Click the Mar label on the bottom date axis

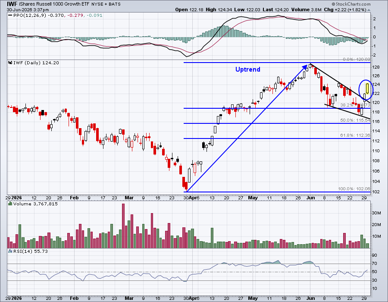click(129, 298)
